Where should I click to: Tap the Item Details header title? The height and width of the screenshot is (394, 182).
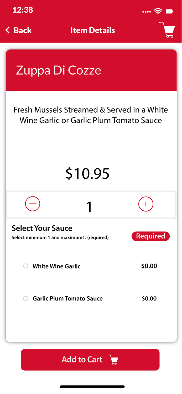(x=92, y=30)
